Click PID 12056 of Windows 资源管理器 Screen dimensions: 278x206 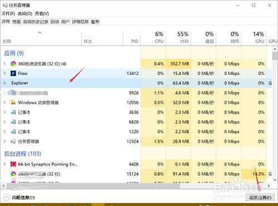(x=132, y=103)
